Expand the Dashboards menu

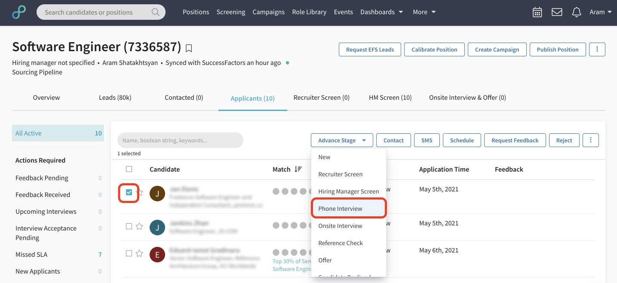click(x=382, y=12)
